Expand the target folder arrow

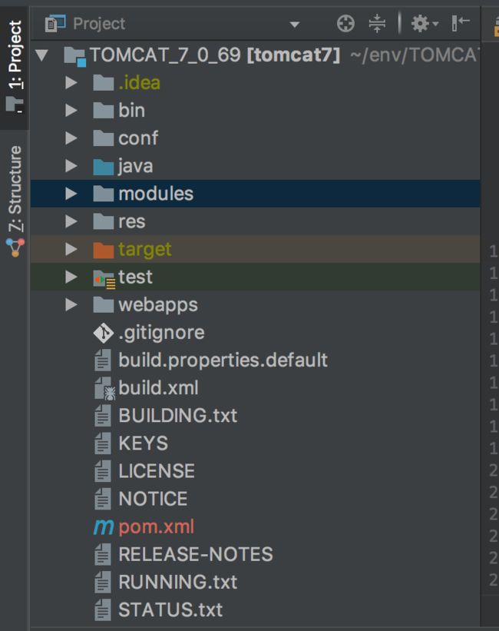point(71,249)
